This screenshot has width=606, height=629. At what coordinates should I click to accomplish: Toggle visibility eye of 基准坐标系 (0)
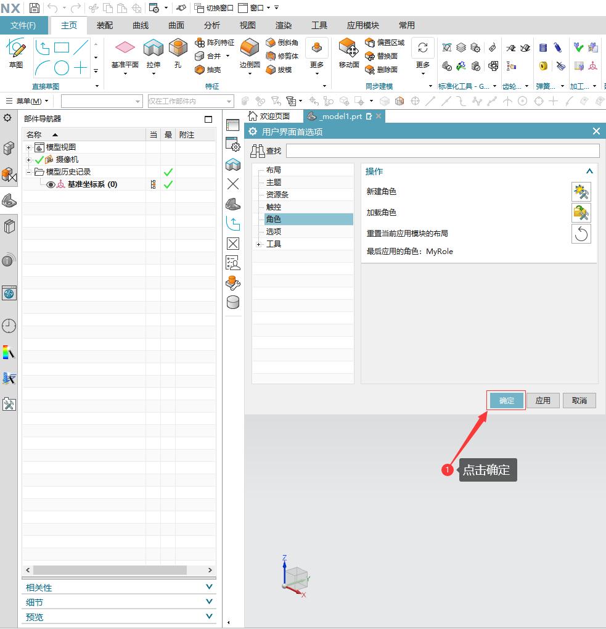51,184
